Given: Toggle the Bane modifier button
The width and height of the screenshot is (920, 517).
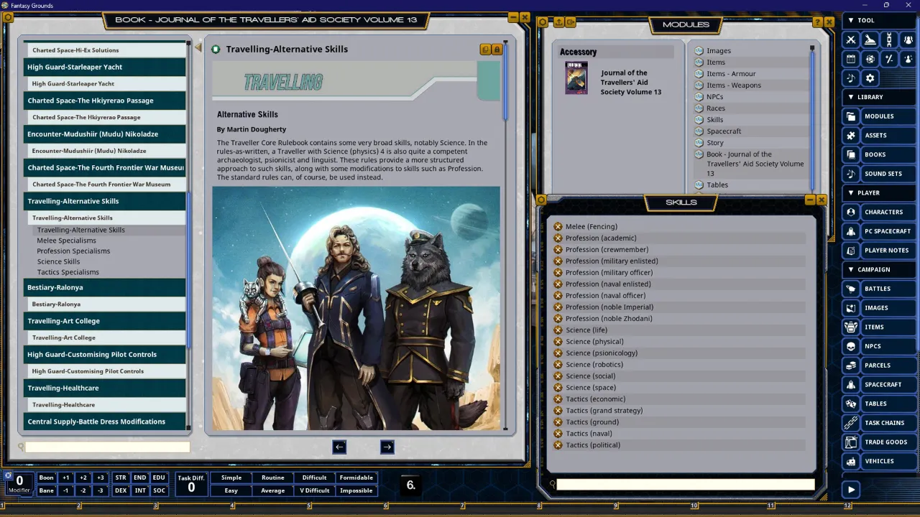Looking at the screenshot, I should coord(47,490).
